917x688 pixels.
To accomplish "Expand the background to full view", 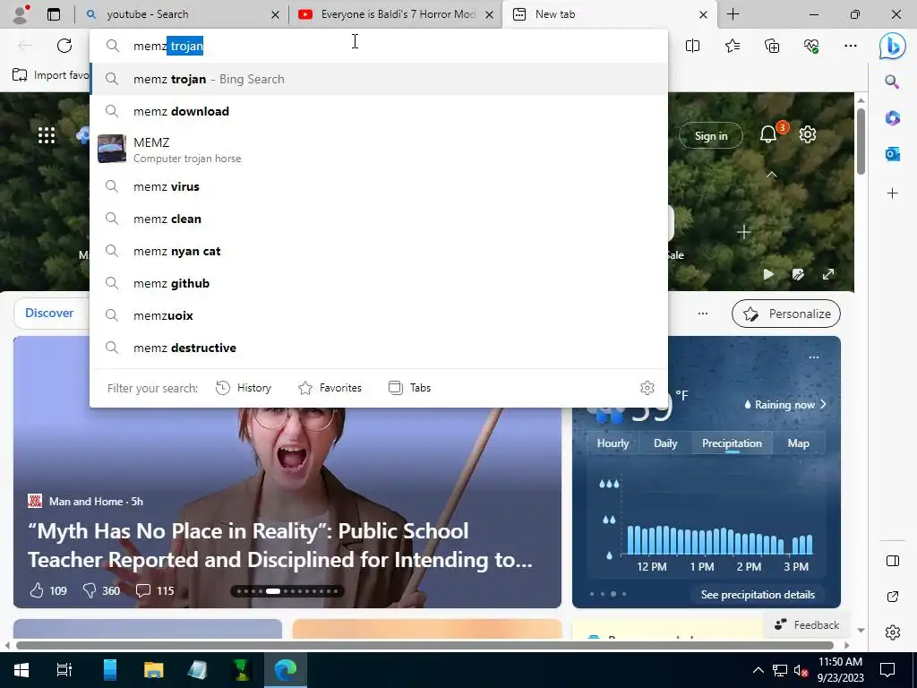I will click(828, 274).
